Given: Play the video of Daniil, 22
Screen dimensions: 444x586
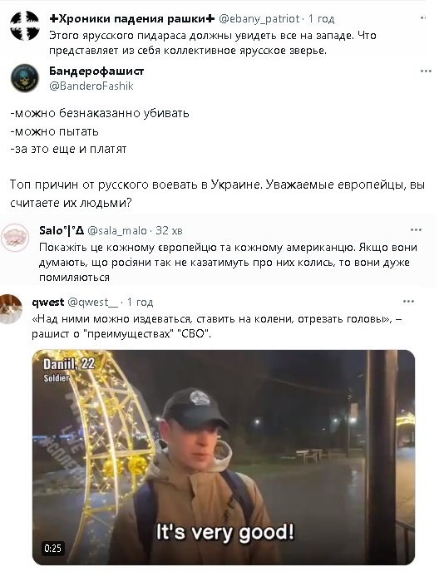Looking at the screenshot, I should point(224,457).
